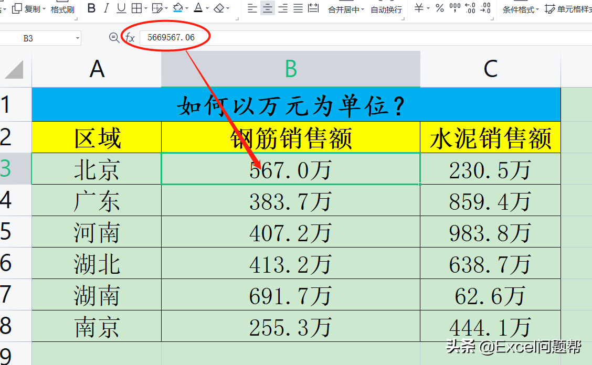Open alignment settings dialog launcher
The image size is (592, 365).
(403, 18)
